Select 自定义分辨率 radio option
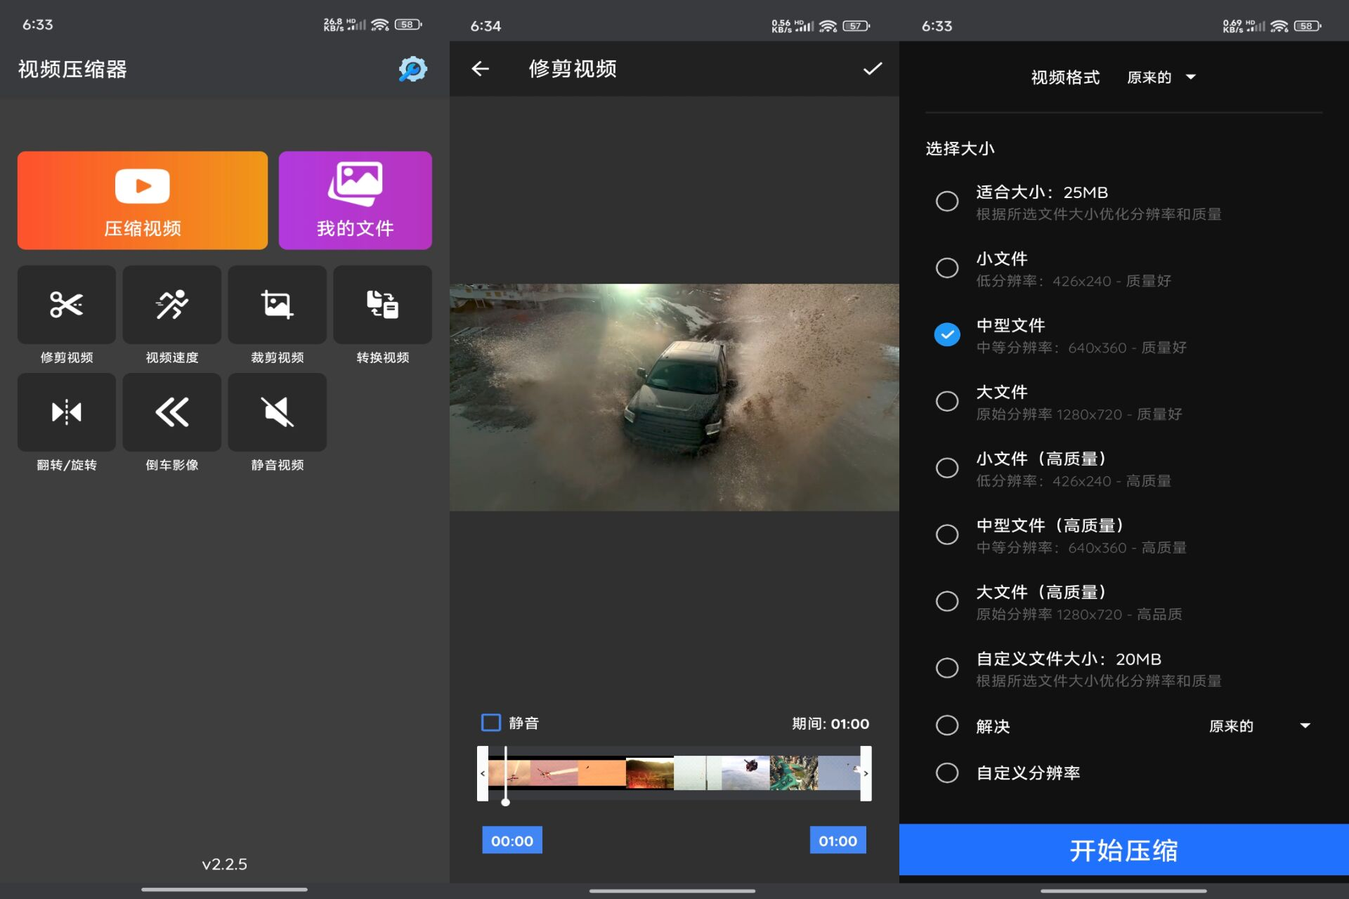 tap(947, 773)
